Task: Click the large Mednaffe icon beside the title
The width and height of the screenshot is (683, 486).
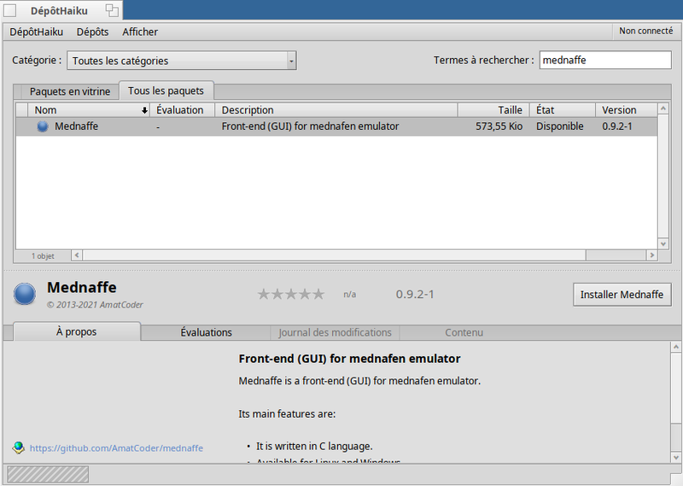Action: pyautogui.click(x=25, y=295)
